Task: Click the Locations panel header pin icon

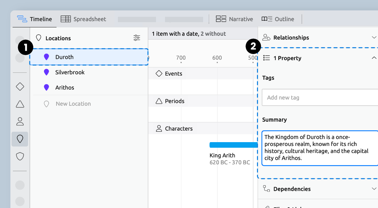Action: click(38, 38)
